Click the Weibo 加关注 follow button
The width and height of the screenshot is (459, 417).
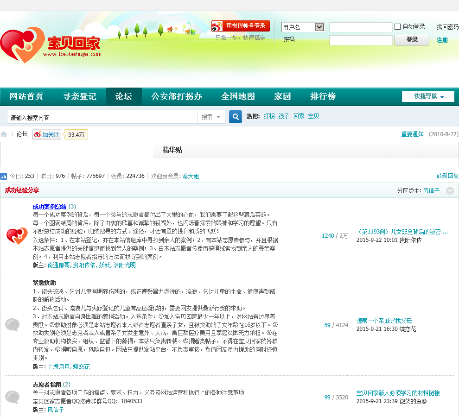click(x=47, y=135)
